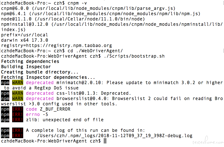
Task: Click the 'Fetching dependencies' line
Action: (x=30, y=61)
